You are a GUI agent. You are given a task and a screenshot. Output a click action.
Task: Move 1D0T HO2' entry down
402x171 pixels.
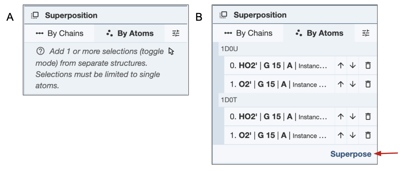coord(353,117)
